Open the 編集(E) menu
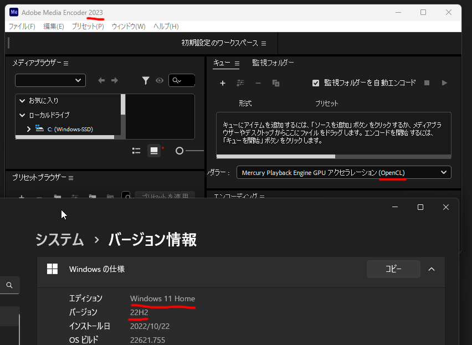 click(54, 27)
